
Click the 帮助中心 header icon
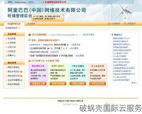(112, 35)
